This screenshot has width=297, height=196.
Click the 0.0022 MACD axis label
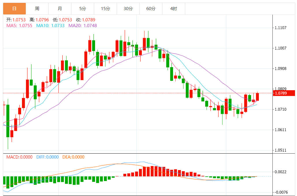281,172
